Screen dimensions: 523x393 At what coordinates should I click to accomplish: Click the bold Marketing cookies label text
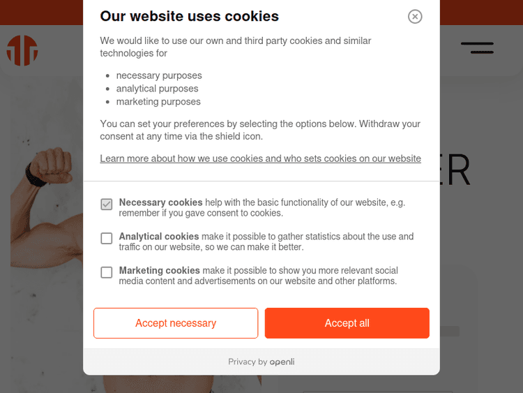click(x=159, y=270)
